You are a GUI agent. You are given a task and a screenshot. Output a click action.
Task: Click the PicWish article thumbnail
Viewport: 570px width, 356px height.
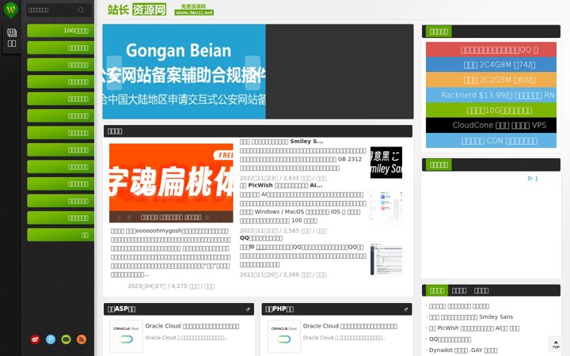(386, 206)
